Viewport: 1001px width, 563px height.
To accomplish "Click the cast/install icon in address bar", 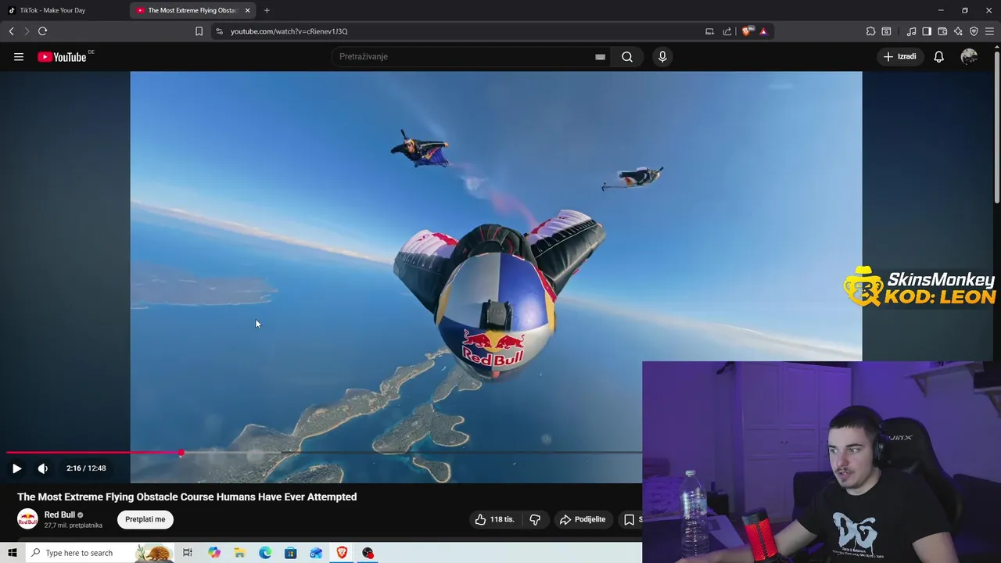I will [x=709, y=31].
